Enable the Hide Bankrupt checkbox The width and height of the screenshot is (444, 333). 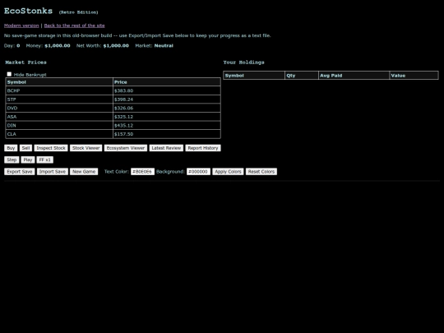pos(9,74)
